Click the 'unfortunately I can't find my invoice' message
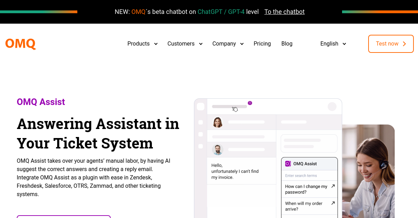The image size is (418, 218). click(x=235, y=174)
